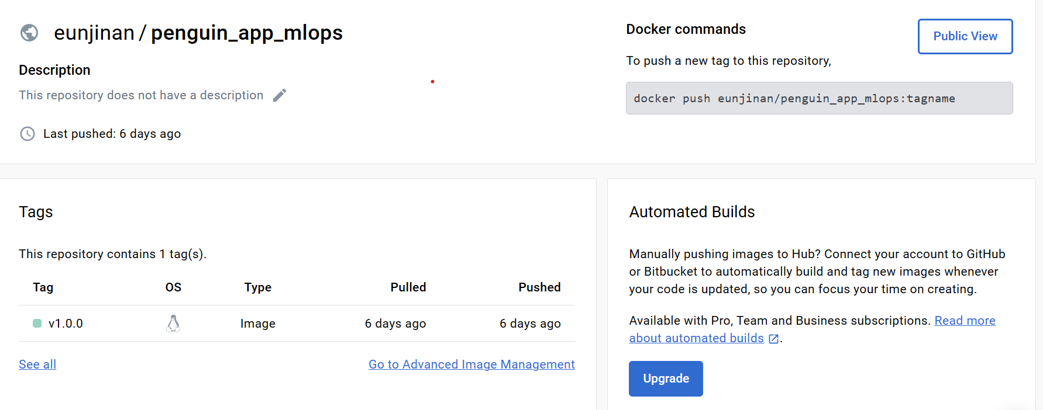
Task: Click the green status dot for v1.0.0
Action: (37, 324)
